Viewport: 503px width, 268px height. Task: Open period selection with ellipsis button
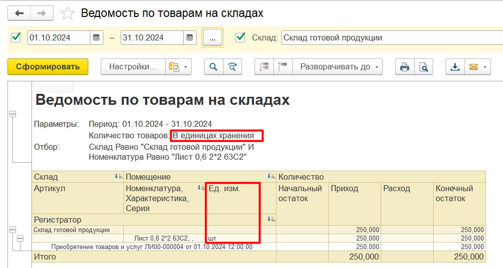click(213, 38)
